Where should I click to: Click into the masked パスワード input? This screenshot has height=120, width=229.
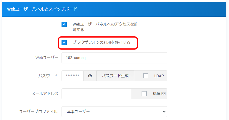(72, 76)
